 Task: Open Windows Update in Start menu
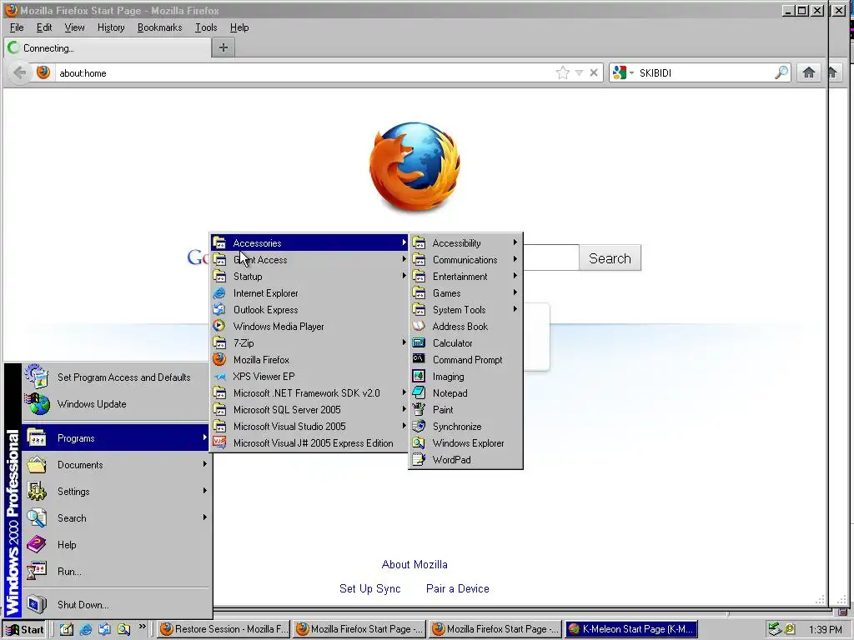[115, 404]
